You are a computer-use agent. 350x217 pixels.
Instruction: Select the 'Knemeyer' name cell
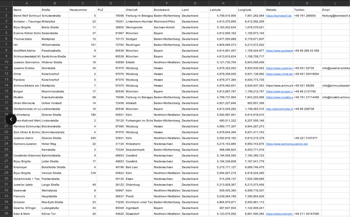(x=27, y=167)
